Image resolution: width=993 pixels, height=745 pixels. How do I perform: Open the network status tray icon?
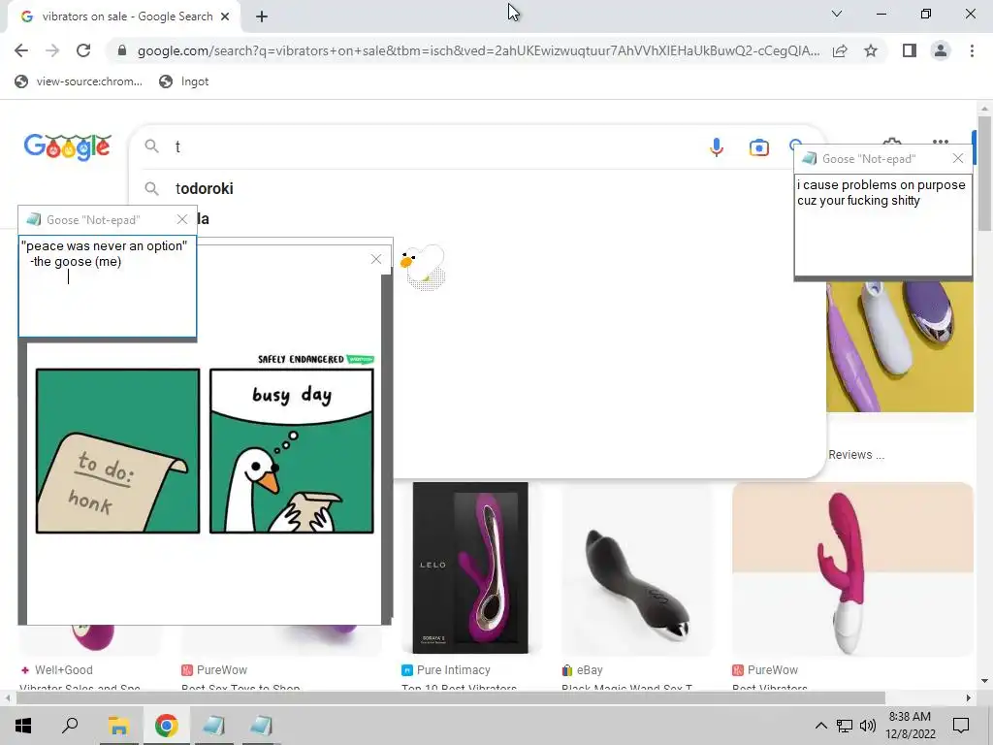[845, 726]
